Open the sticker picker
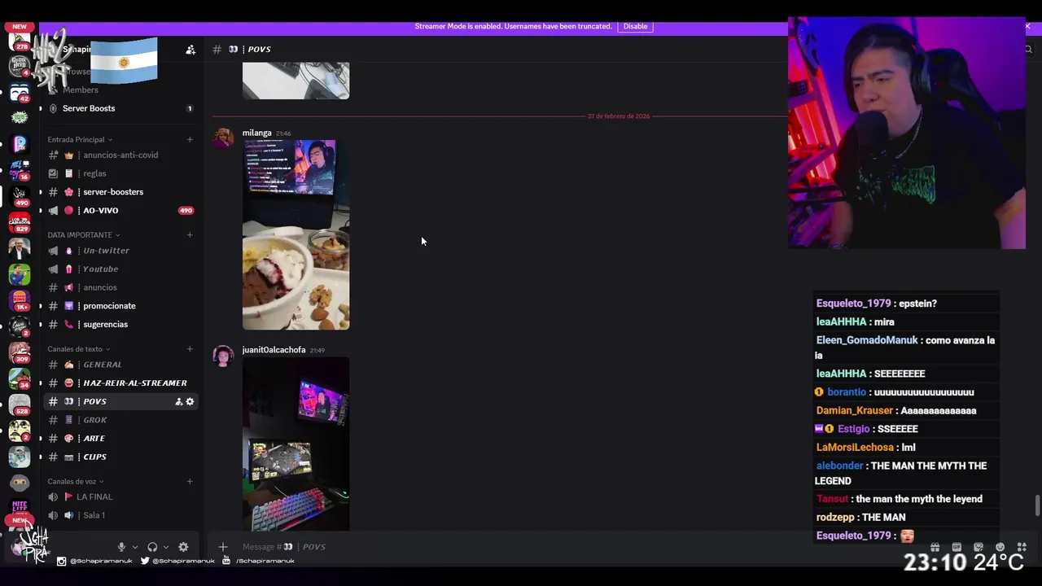1042x586 pixels. (x=979, y=547)
